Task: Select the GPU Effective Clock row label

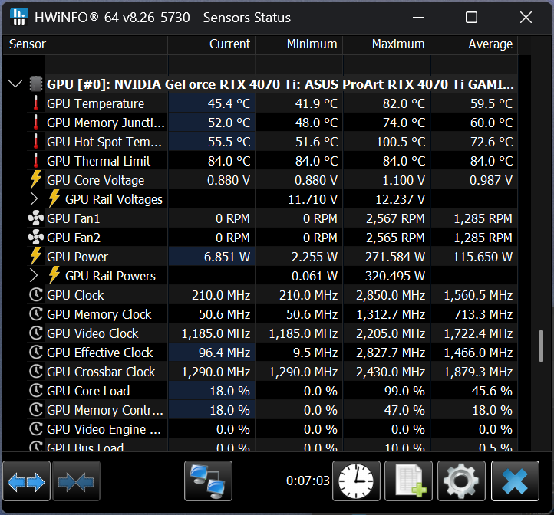Action: coord(100,353)
